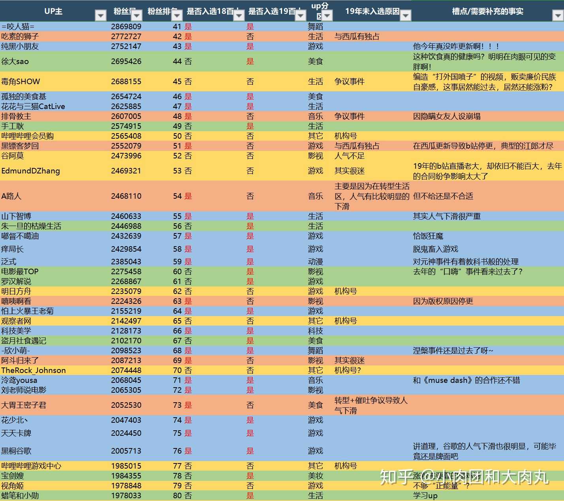Screen dimensions: 564x501
Task: Select the comment 涅槃事件还是过去了呀~
Action: tap(453, 350)
